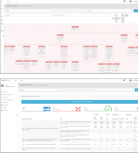This screenshot has height=153, width=138.
Task: Select the root node of the diagram
Action: 75,29
